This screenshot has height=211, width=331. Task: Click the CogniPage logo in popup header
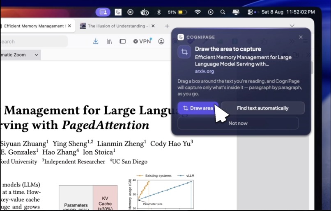pyautogui.click(x=181, y=37)
